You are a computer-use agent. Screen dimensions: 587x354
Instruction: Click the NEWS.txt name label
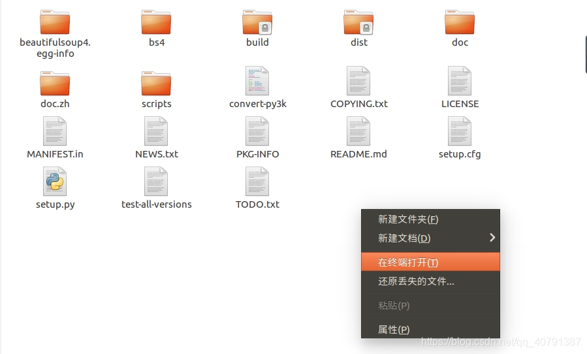157,154
